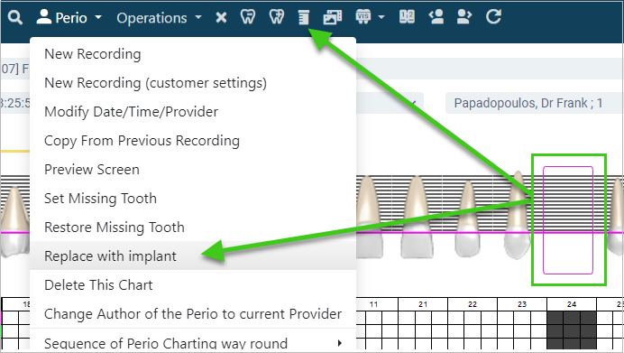Viewport: 624px width, 353px height.
Task: Open the VIS tooth dropdown arrow
Action: [381, 17]
